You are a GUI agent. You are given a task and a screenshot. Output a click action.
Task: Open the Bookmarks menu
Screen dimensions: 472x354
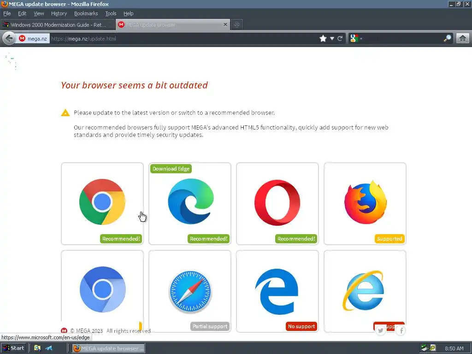point(86,13)
